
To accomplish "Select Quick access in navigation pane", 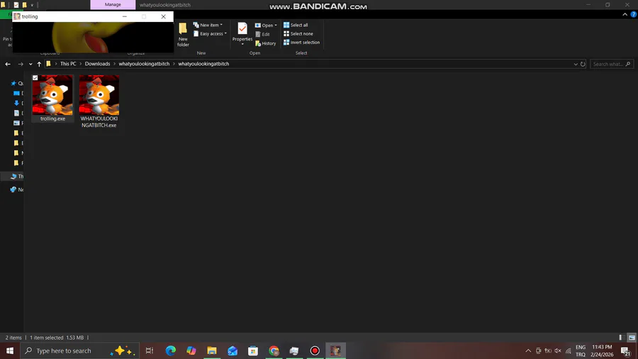I will 17,84.
